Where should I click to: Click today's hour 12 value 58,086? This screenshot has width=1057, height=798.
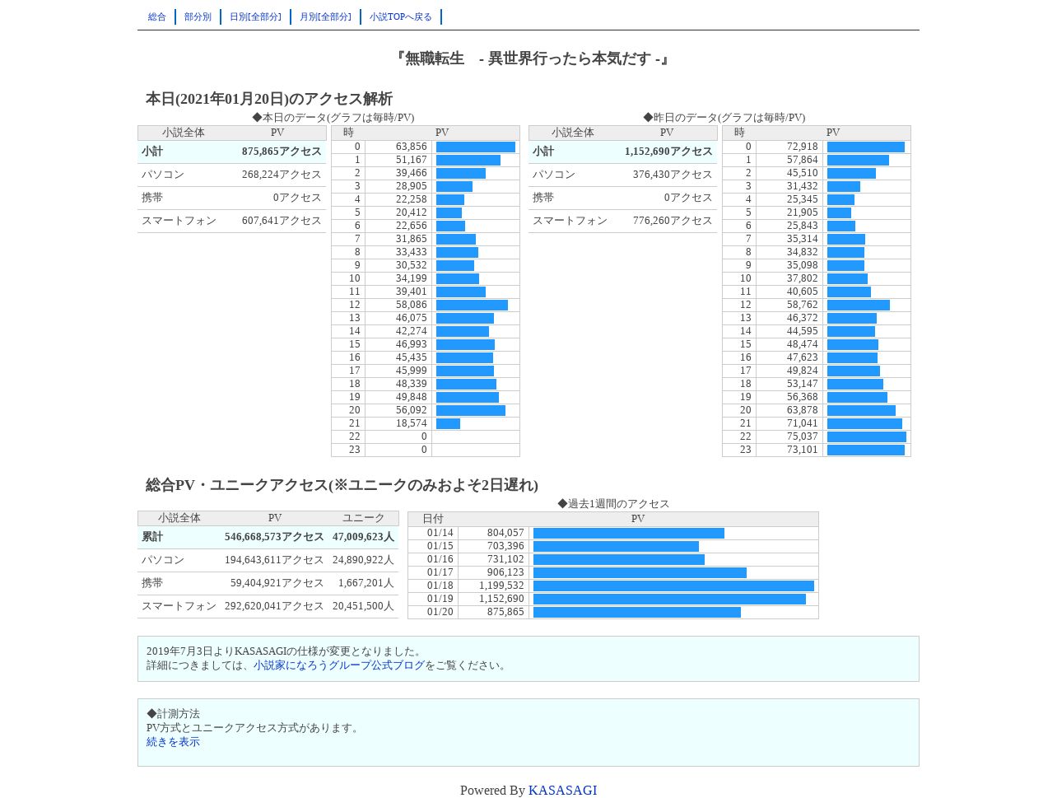click(412, 305)
